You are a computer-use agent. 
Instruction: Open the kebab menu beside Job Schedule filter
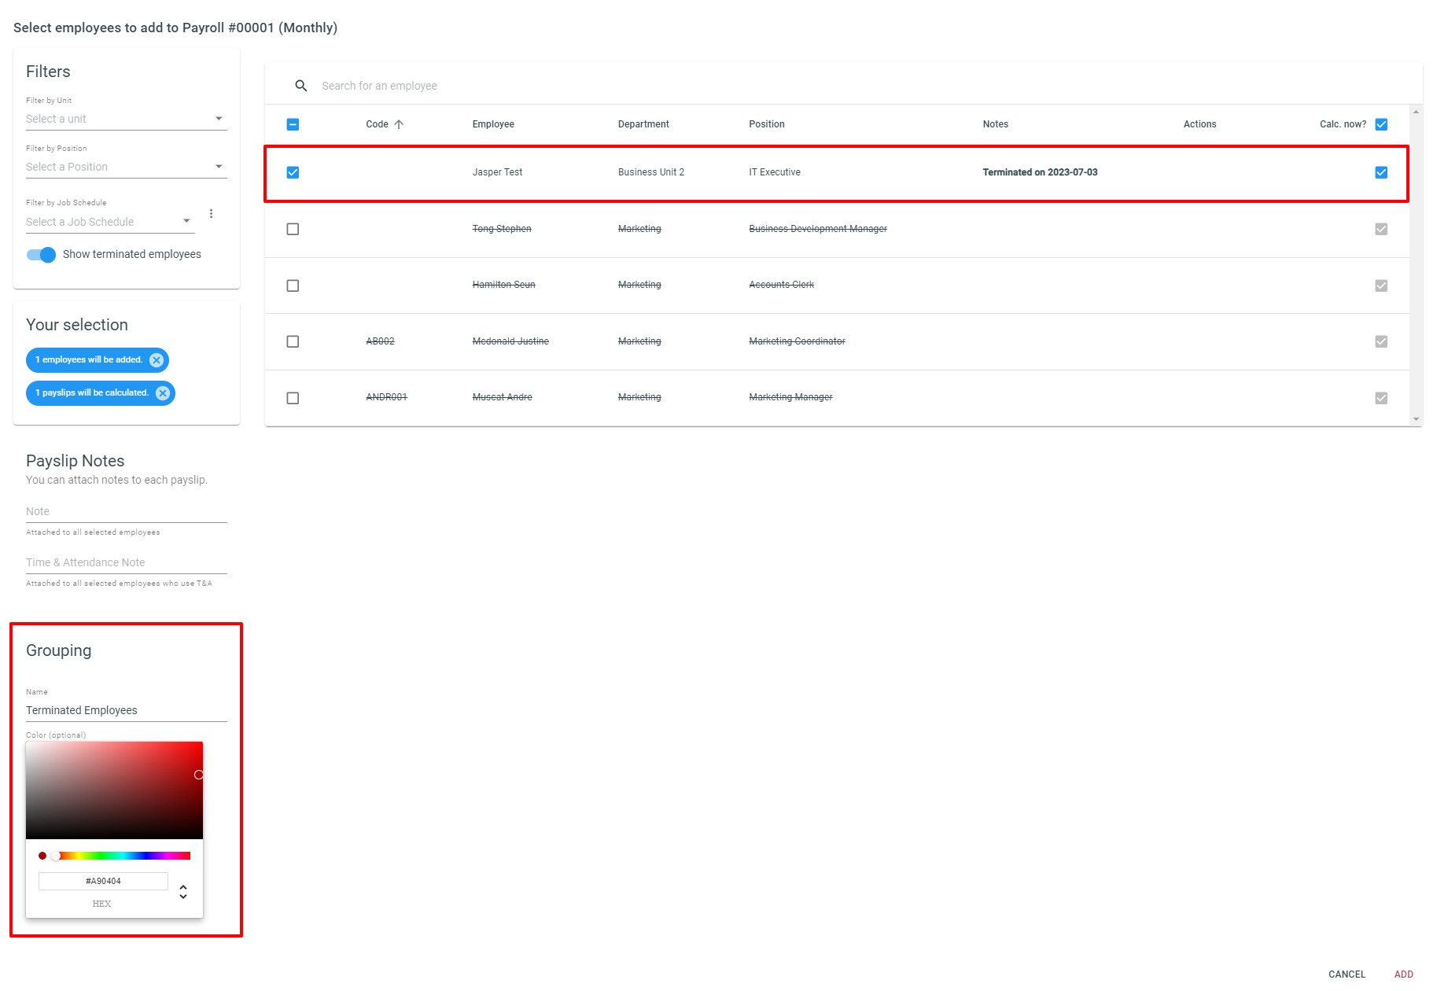211,212
